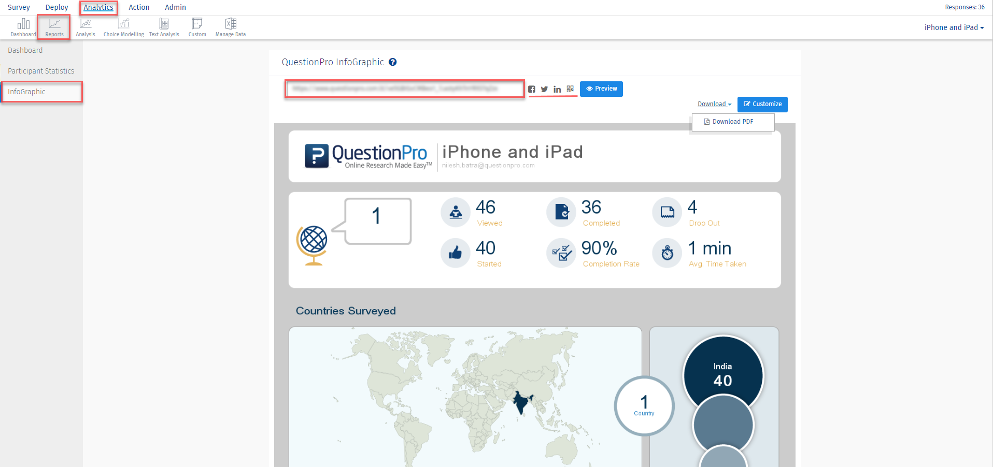
Task: Open the Analysis toolbar icon
Action: (x=86, y=27)
